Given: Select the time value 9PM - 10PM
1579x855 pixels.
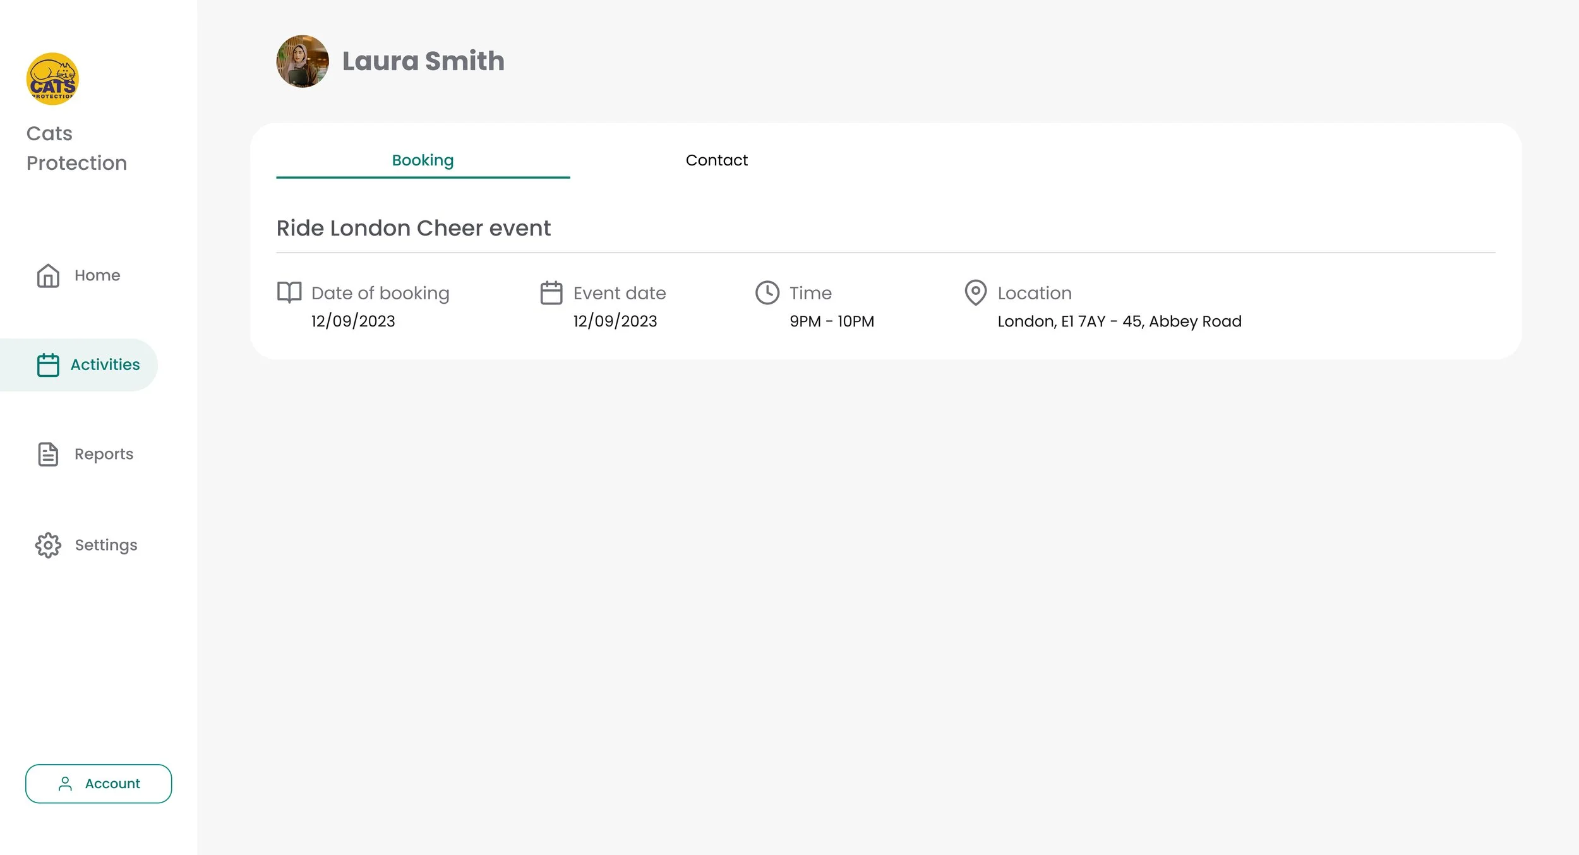Looking at the screenshot, I should [x=832, y=321].
